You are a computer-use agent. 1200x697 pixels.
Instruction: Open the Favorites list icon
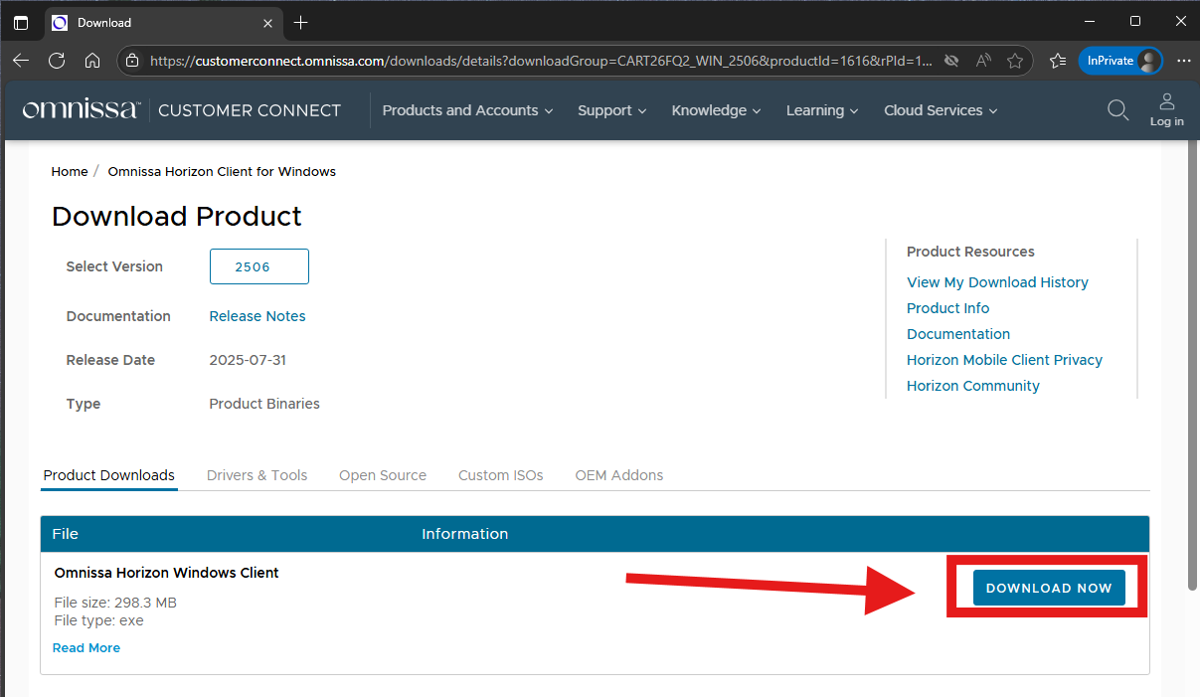tap(1058, 61)
